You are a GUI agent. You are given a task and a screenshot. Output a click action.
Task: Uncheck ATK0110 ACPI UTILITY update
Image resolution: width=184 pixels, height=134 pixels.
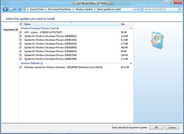20,32
